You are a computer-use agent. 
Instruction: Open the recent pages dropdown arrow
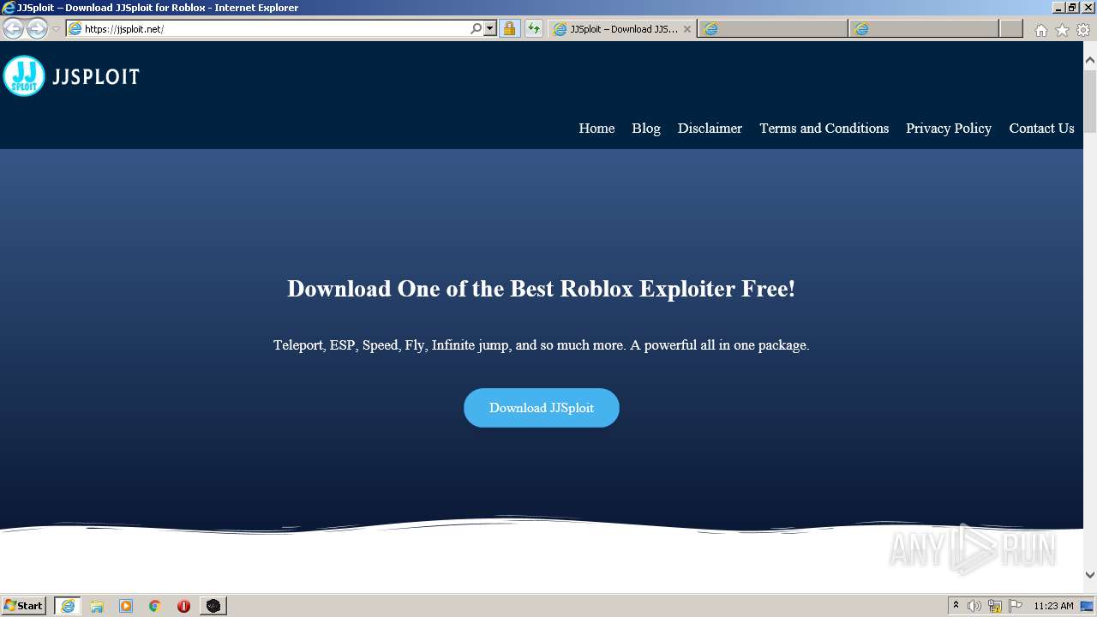[x=56, y=29]
